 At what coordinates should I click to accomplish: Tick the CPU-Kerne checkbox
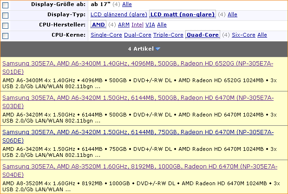5,36
